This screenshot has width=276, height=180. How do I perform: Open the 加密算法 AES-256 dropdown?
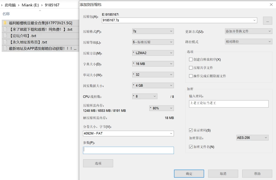click(x=252, y=138)
